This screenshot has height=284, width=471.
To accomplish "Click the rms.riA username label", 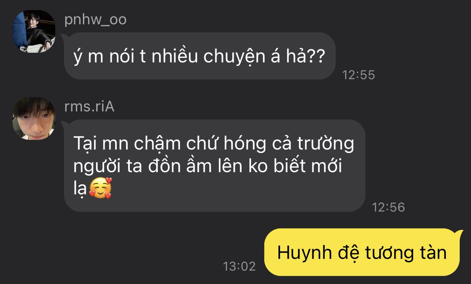I will 89,107.
